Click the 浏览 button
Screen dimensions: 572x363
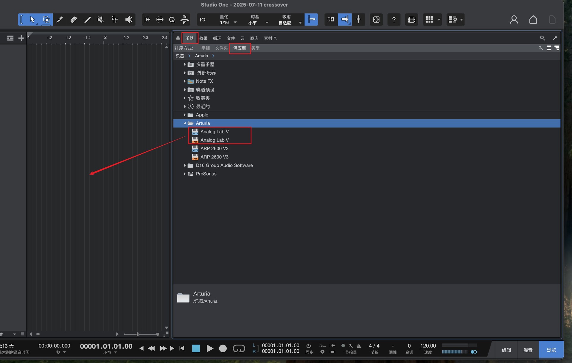click(x=551, y=350)
